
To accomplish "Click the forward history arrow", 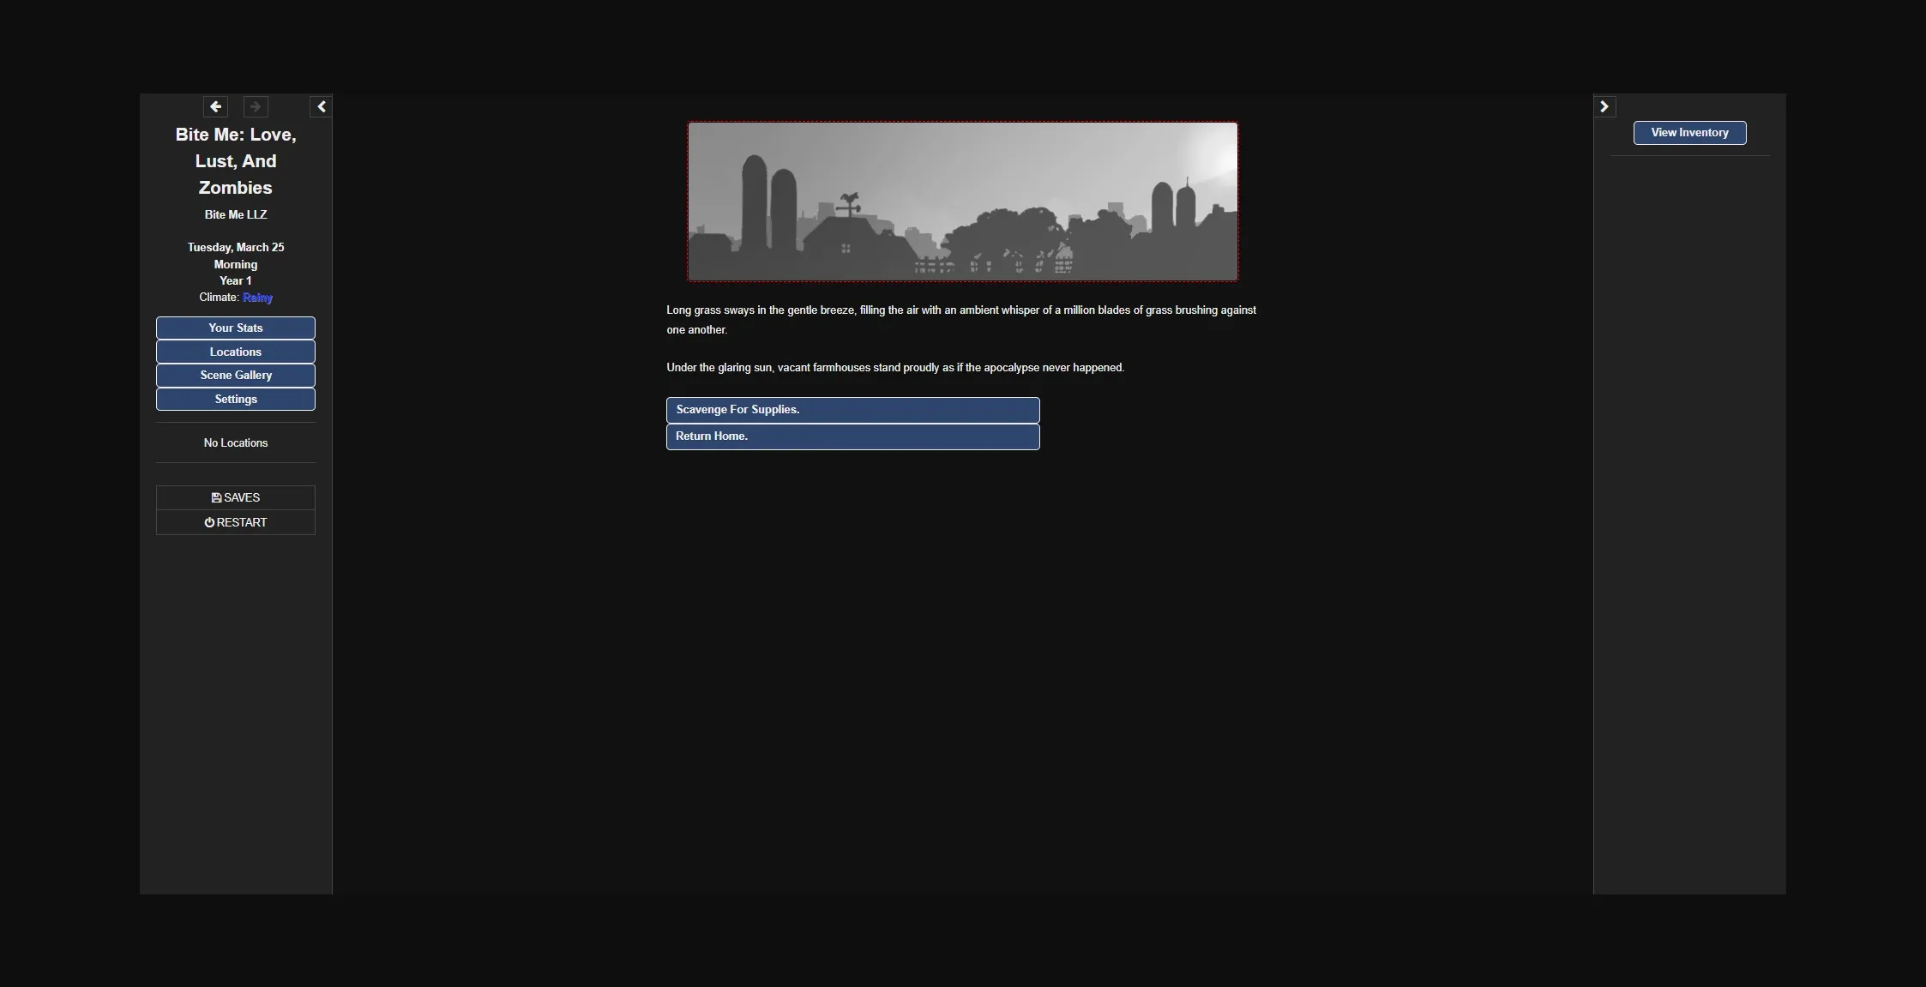I will coord(256,106).
